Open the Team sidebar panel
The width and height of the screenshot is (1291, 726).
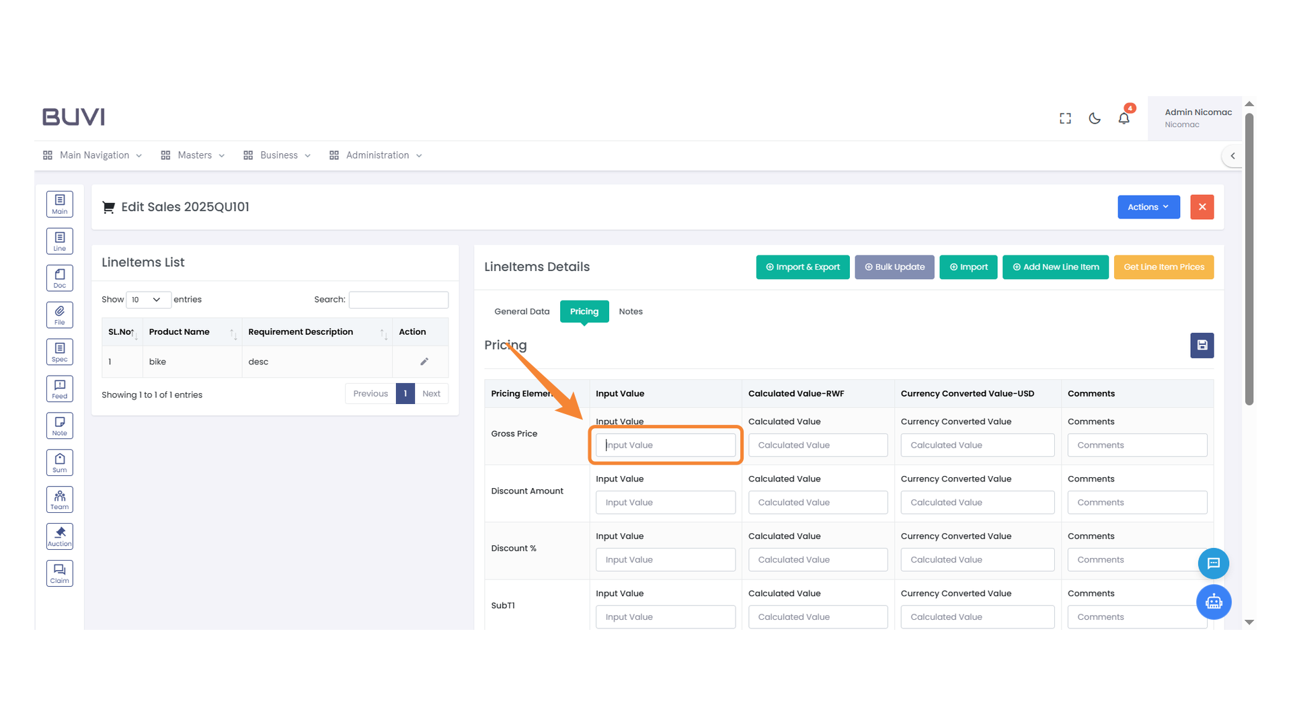pyautogui.click(x=59, y=499)
